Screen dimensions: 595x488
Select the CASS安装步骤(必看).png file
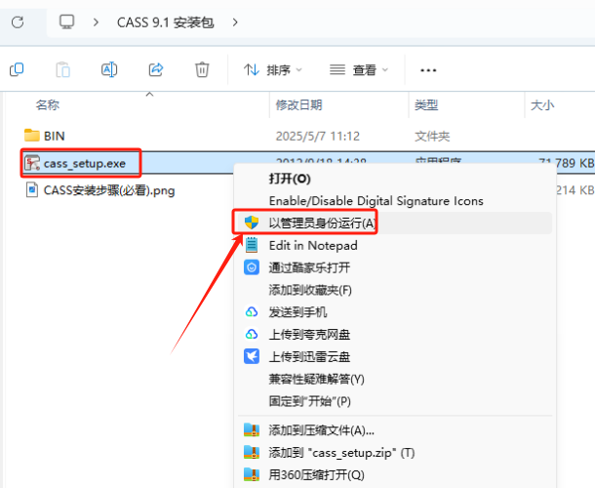click(109, 190)
